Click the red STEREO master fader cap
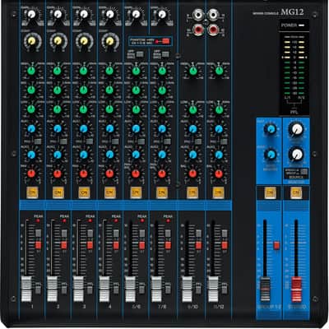 point(296,290)
